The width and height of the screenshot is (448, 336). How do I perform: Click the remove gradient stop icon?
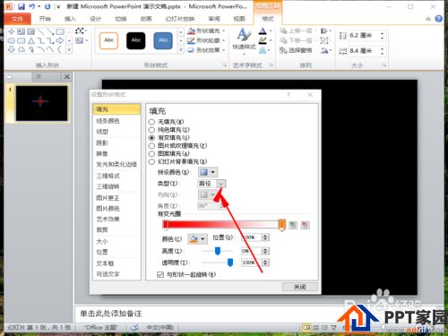305,225
